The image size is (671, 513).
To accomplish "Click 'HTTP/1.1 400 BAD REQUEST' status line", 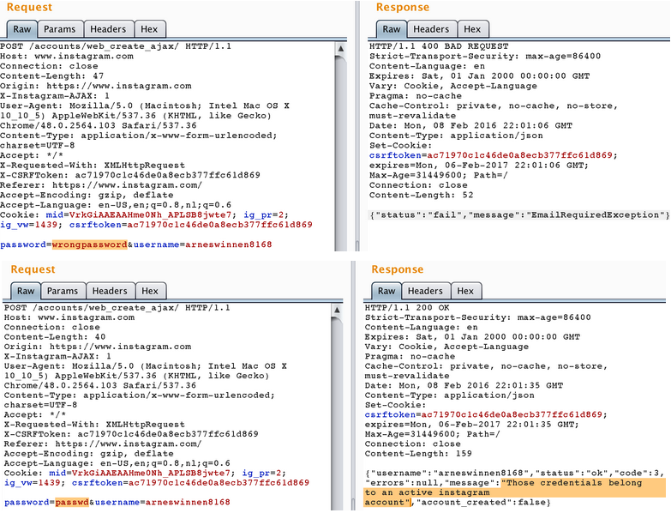I will click(439, 46).
